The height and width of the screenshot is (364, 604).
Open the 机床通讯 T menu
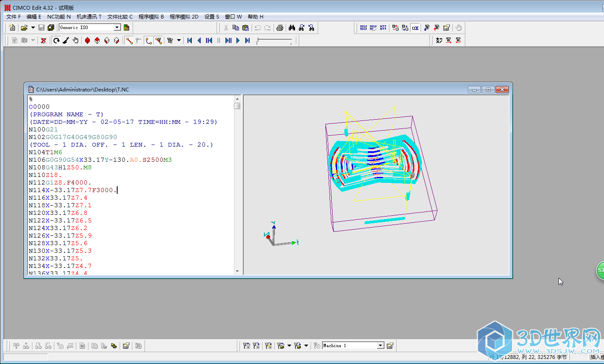coord(89,17)
